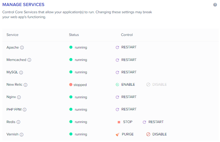This screenshot has width=220, height=142.
Task: Restart the PHP FPM service
Action: (126, 109)
